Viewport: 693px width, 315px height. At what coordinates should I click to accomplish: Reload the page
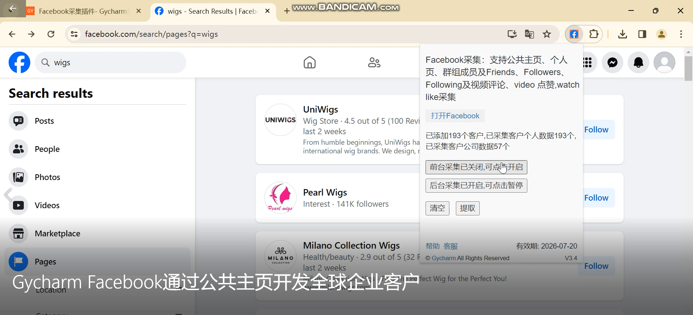[51, 34]
